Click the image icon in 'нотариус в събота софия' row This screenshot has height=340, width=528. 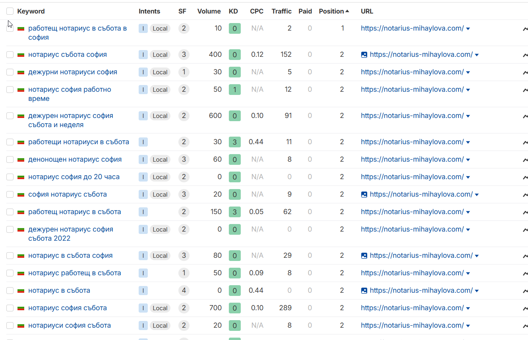click(364, 256)
